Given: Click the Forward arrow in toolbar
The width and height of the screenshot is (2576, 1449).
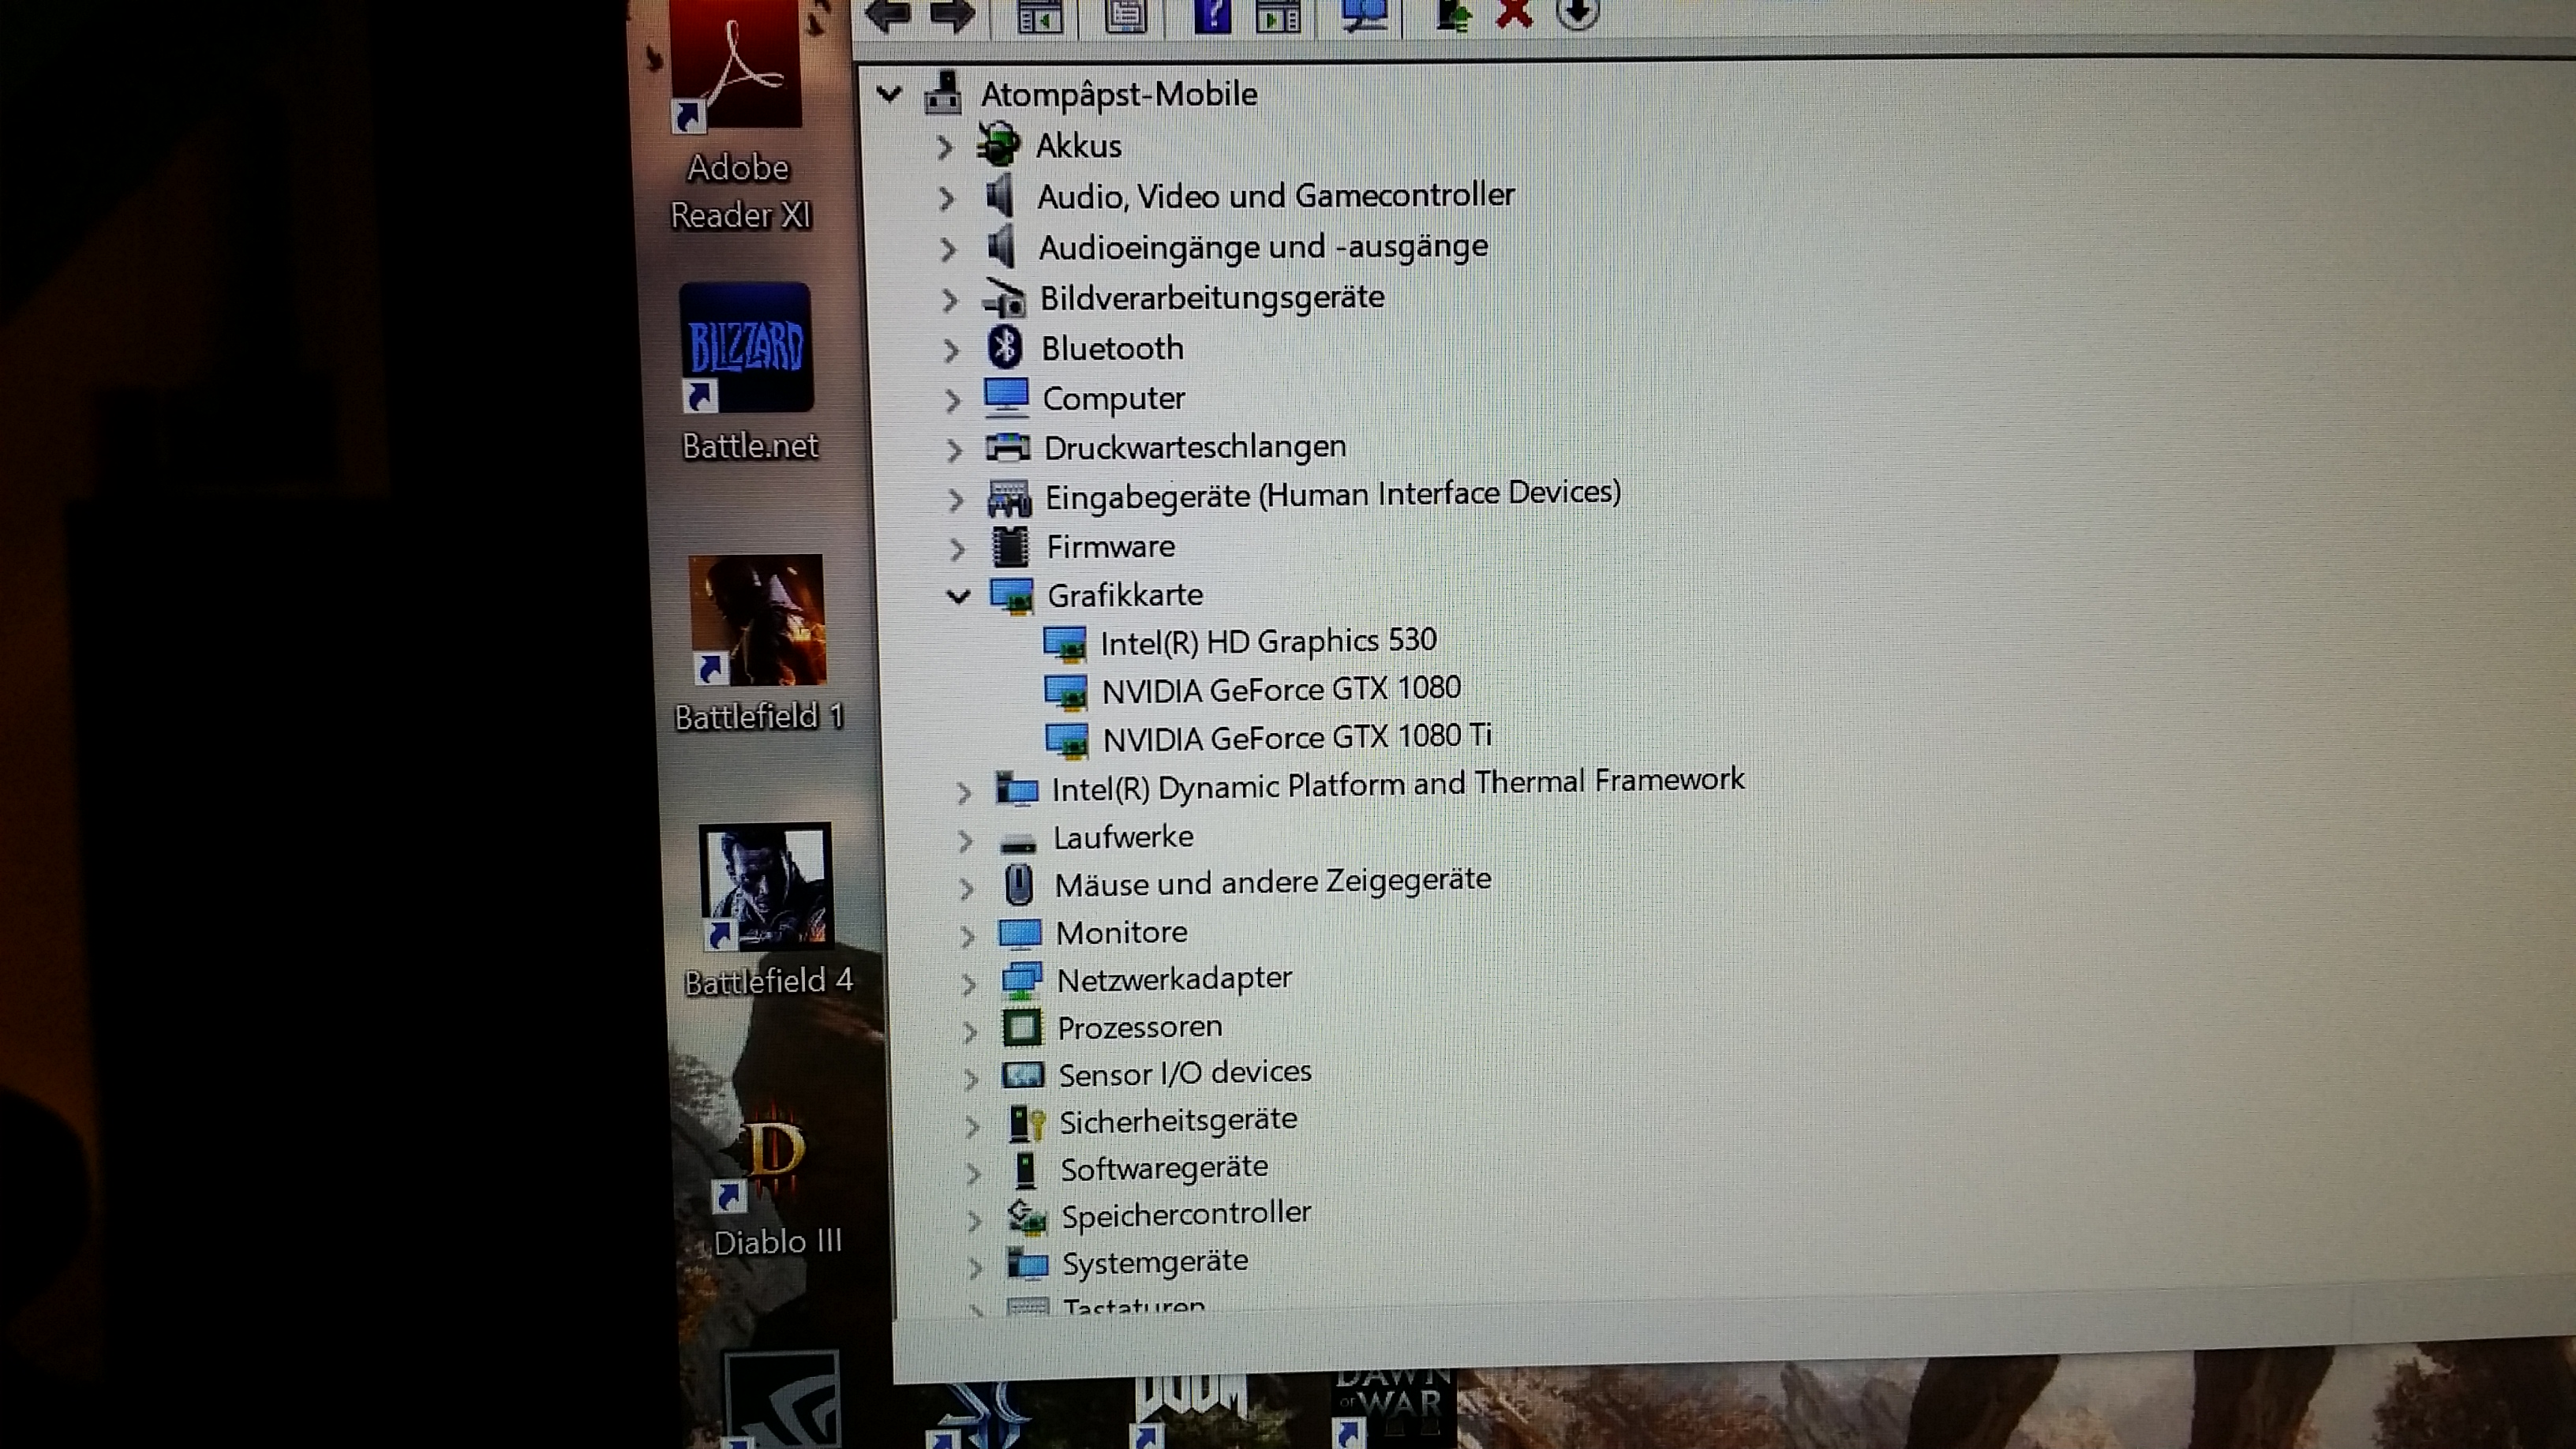Looking at the screenshot, I should click(x=952, y=14).
